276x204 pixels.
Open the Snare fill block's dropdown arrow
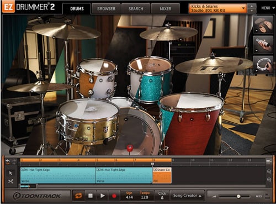pos(155,170)
